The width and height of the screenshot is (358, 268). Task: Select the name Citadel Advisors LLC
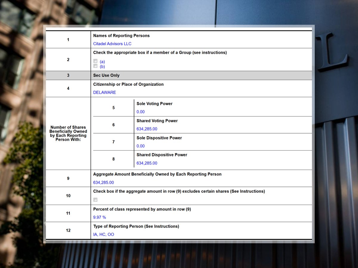[x=112, y=44]
